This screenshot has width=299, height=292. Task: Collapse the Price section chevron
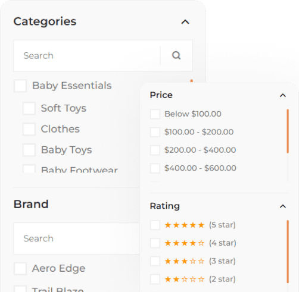click(x=283, y=96)
